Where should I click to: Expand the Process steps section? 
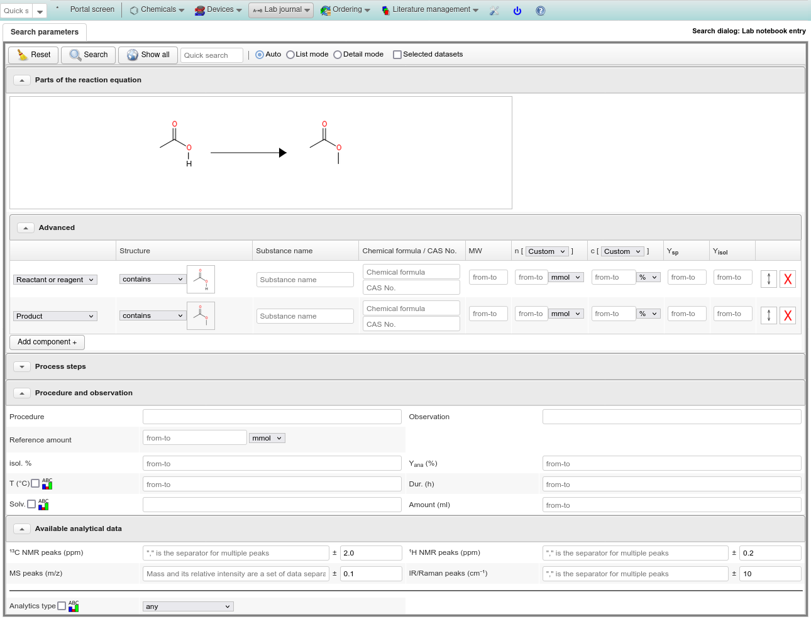coord(22,366)
